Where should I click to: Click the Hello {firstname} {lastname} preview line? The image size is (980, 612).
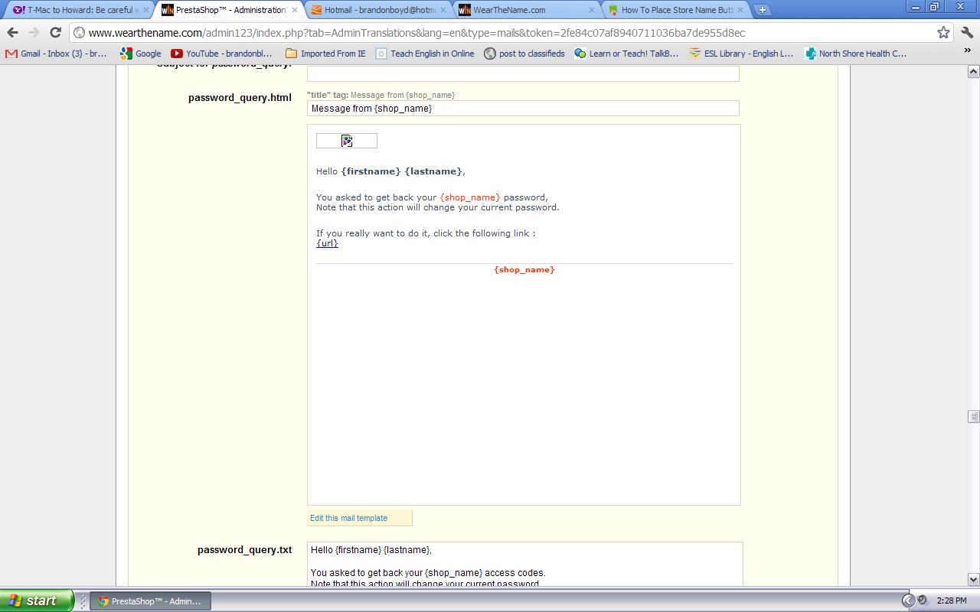pyautogui.click(x=390, y=171)
